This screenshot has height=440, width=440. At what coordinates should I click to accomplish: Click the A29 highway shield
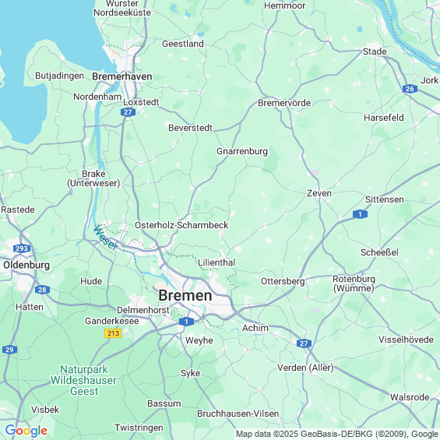tap(10, 350)
